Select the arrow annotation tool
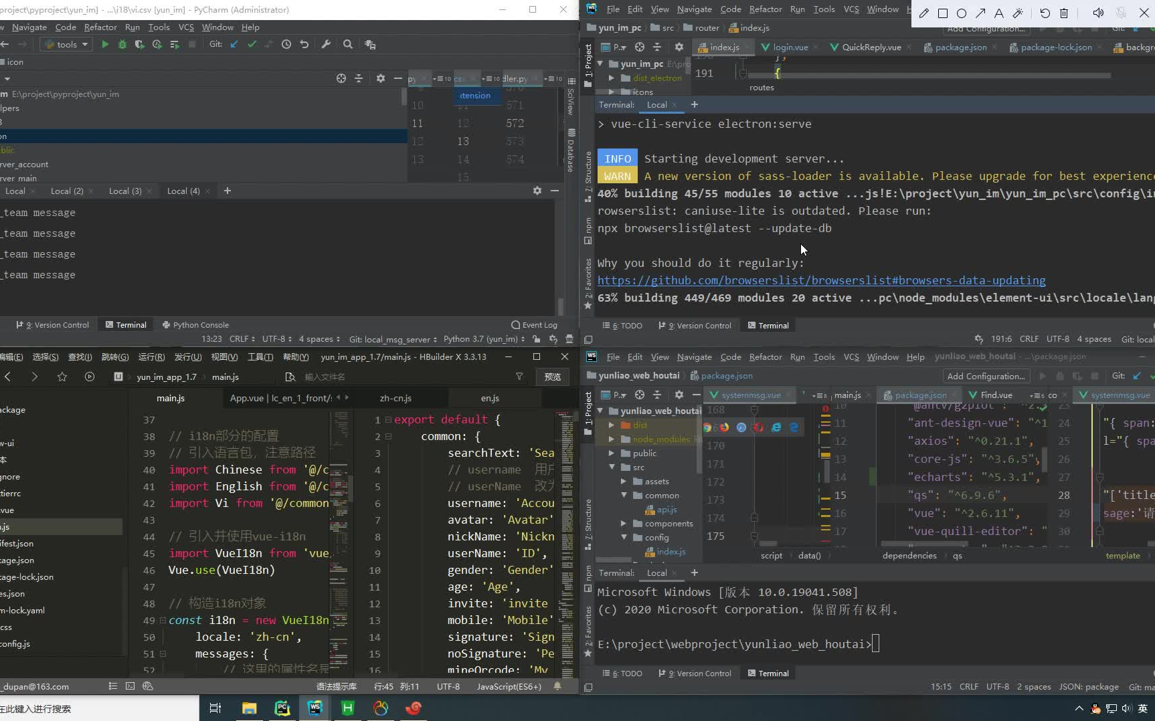The height and width of the screenshot is (721, 1155). 981,13
